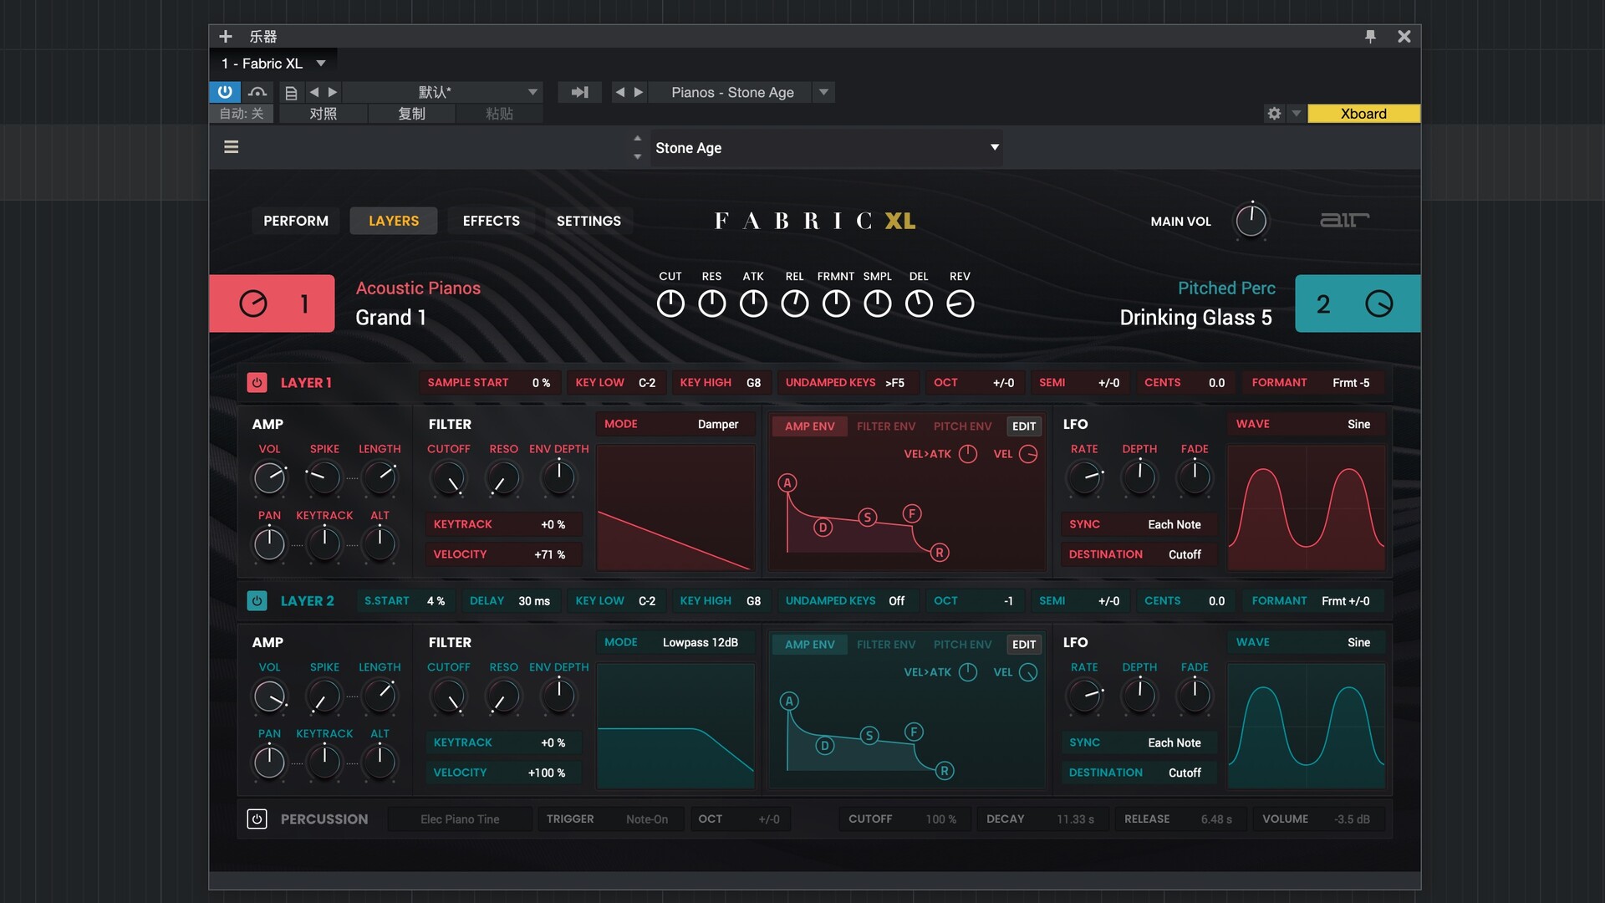Click the red layer 1 dial icon
This screenshot has width=1605, height=903.
253,304
